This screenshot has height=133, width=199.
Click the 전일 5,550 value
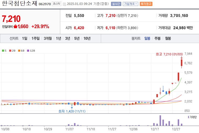[x=79, y=16]
